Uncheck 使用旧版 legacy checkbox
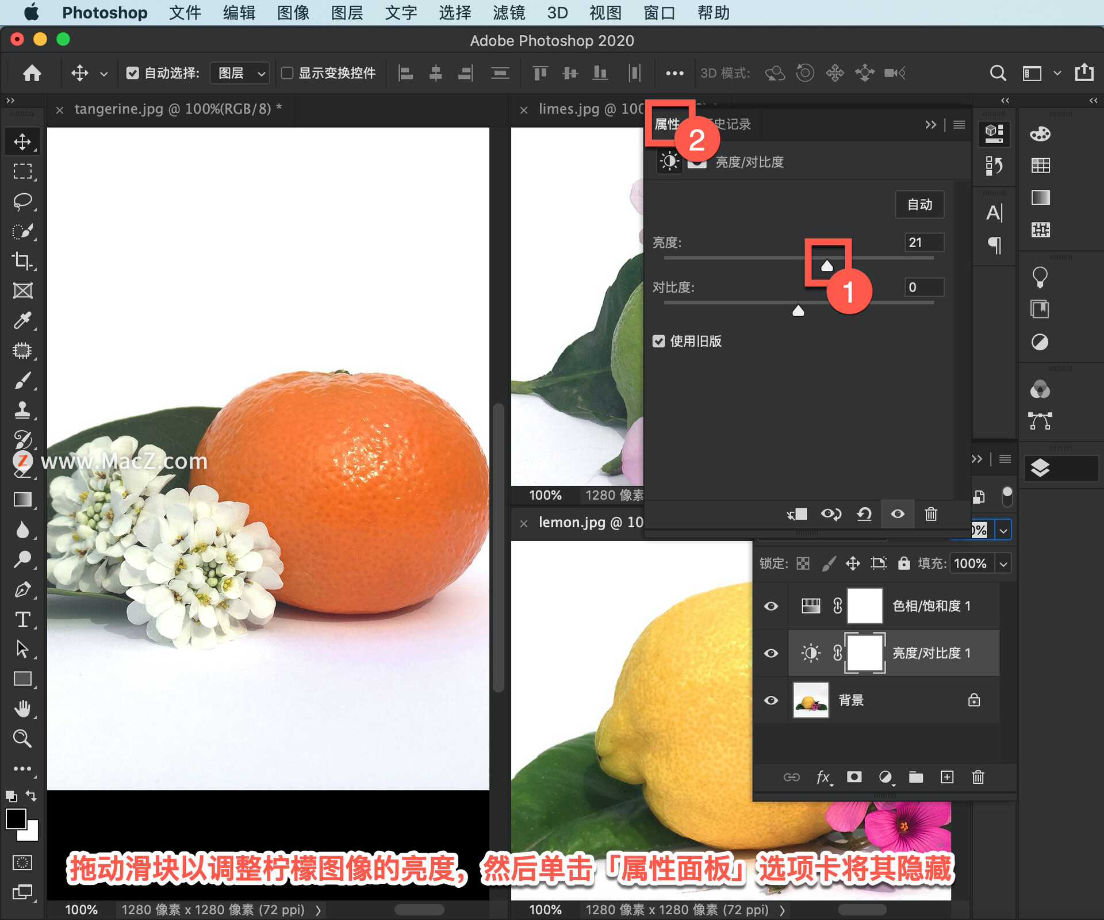Viewport: 1104px width, 920px height. click(659, 341)
